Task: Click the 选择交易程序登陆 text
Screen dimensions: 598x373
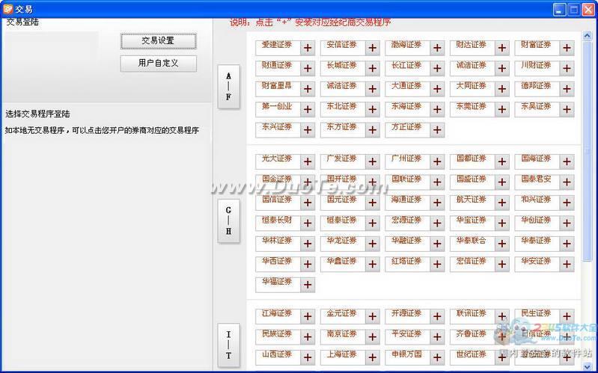Action: click(37, 114)
